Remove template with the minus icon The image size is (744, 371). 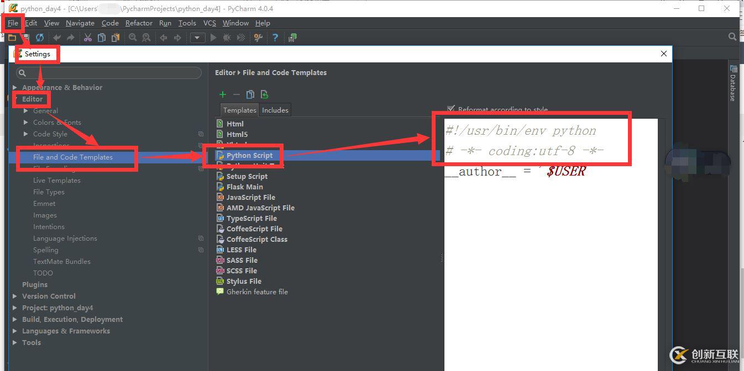(237, 94)
